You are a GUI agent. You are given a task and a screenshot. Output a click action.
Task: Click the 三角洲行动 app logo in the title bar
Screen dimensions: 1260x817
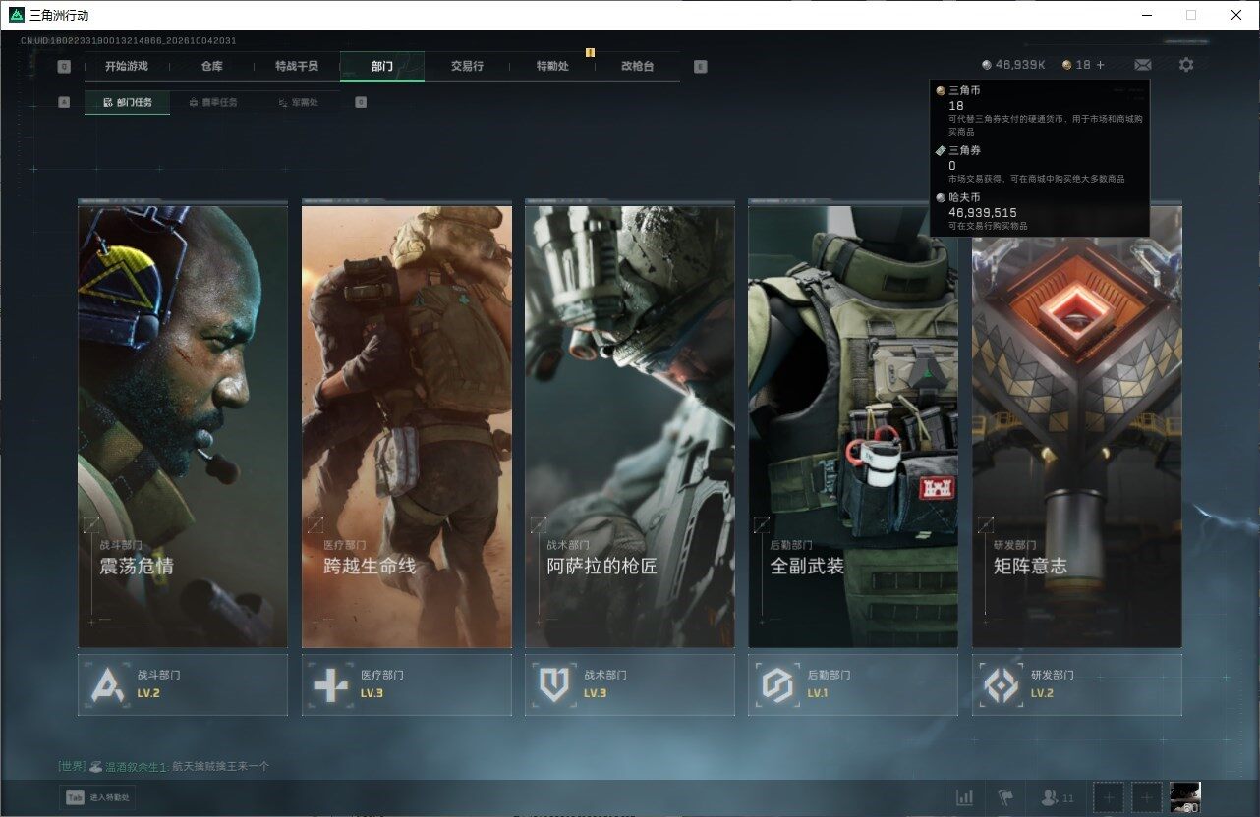pos(16,15)
